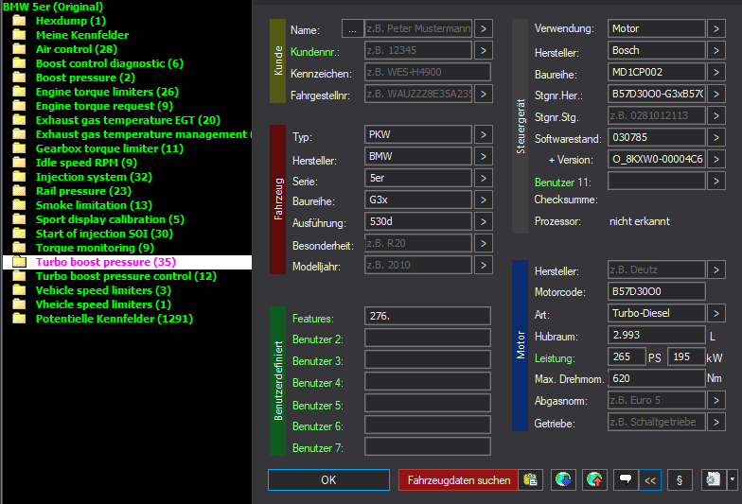Click the Kennzeichen input field
Image resolution: width=742 pixels, height=504 pixels.
(428, 72)
